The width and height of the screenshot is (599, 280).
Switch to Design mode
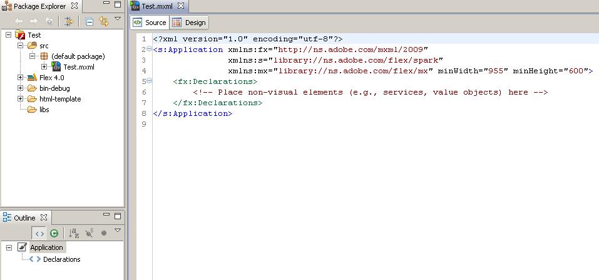click(190, 23)
